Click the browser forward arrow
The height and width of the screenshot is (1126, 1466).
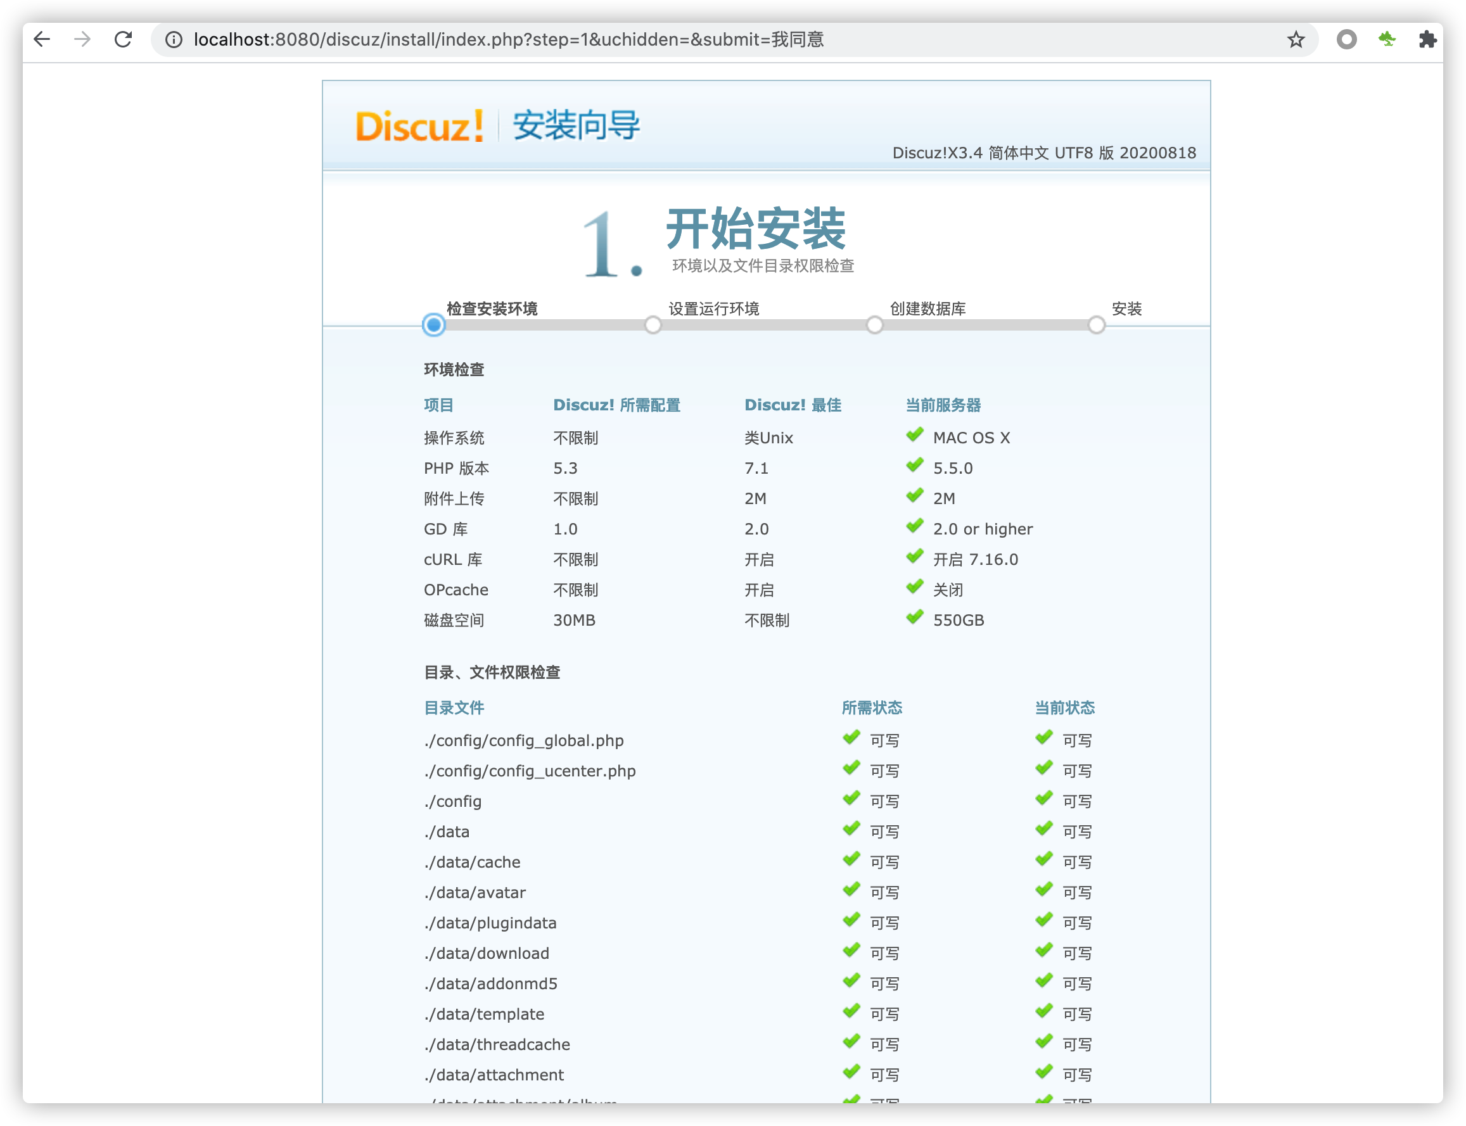pyautogui.click(x=82, y=39)
